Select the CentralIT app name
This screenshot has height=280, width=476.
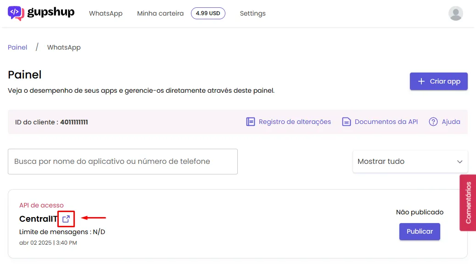[39, 219]
